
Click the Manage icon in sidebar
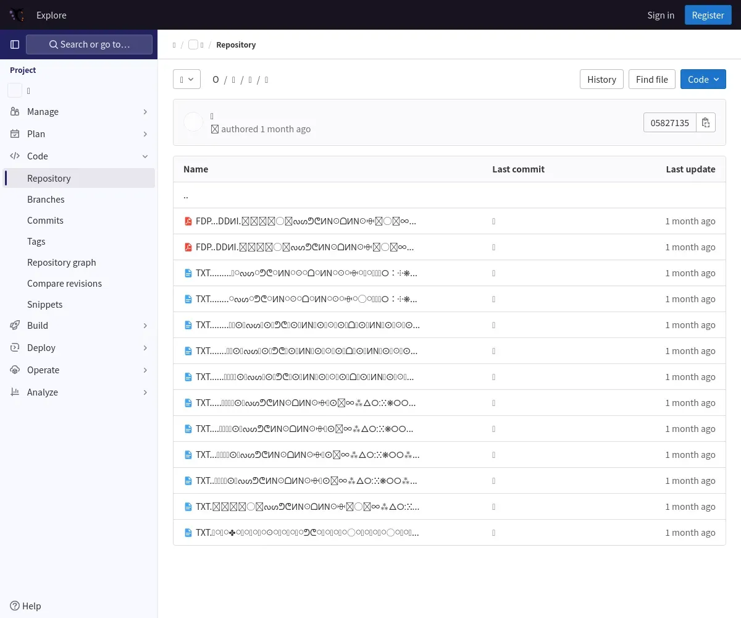pos(15,111)
